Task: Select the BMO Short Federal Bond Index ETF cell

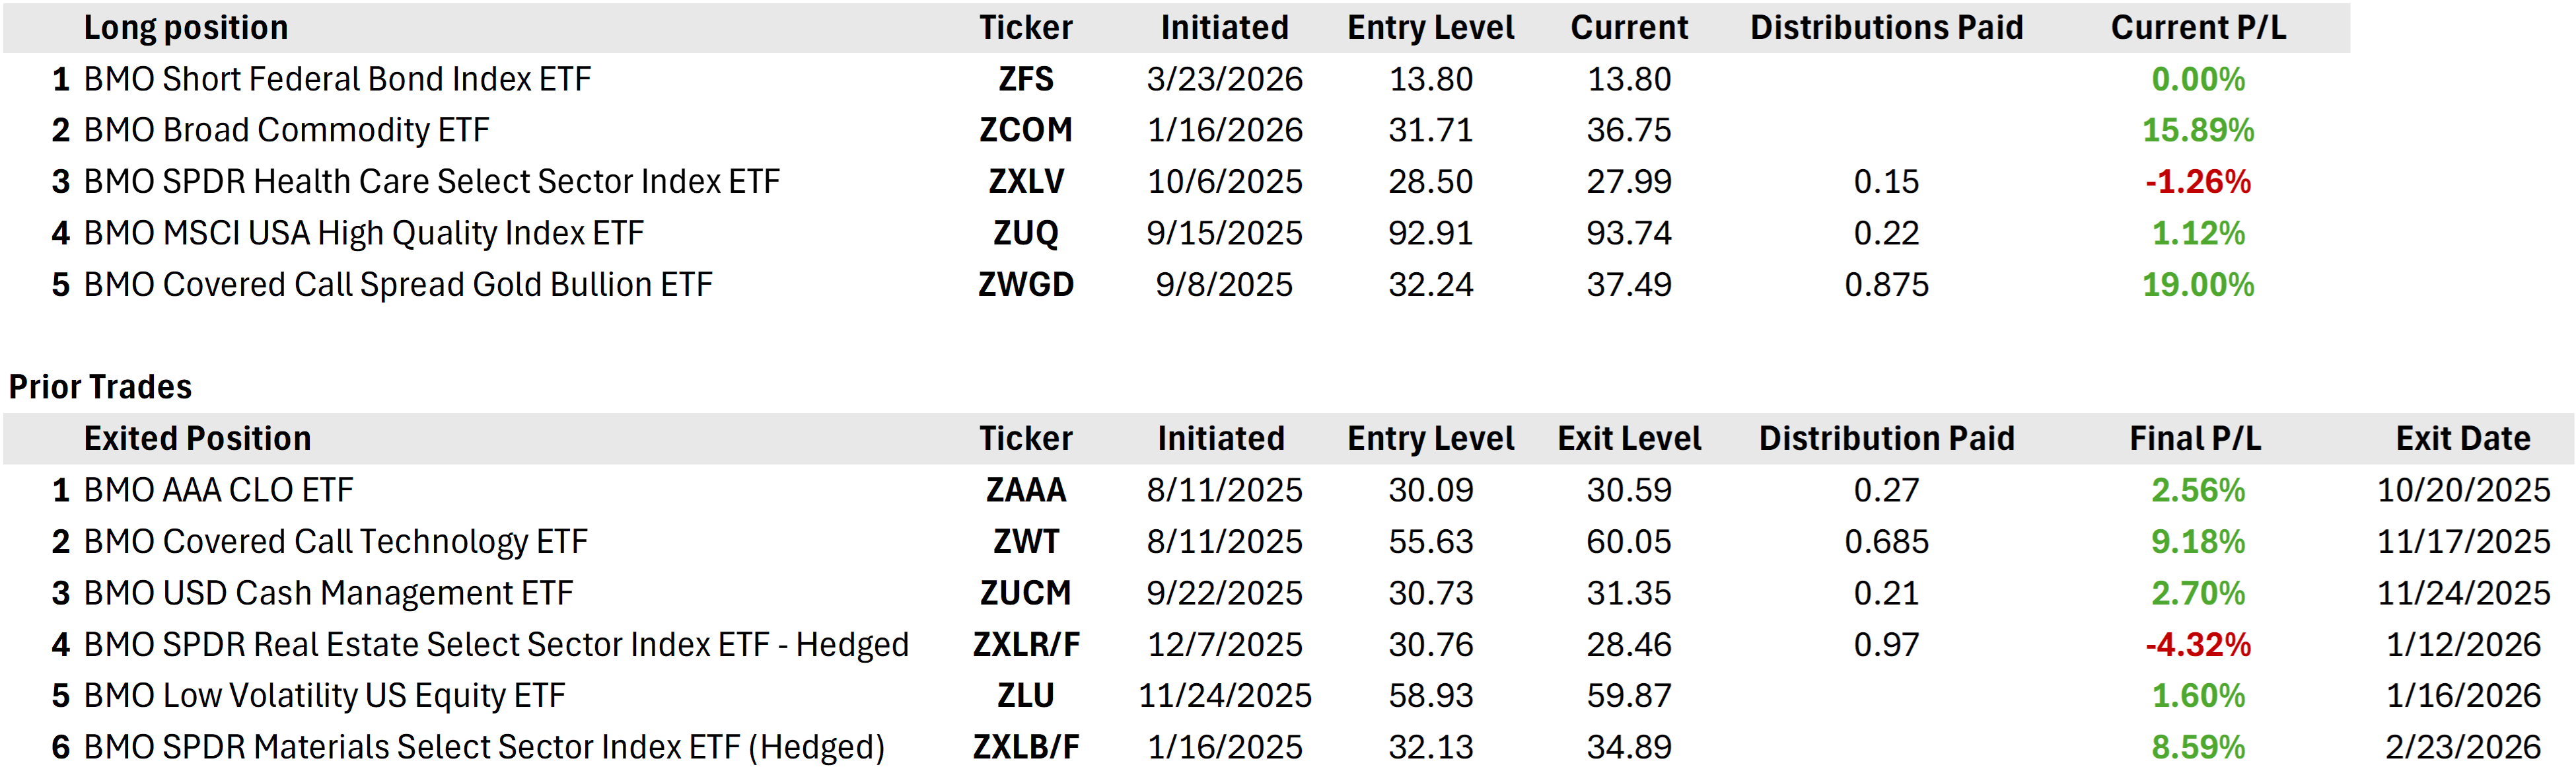Action: click(337, 79)
